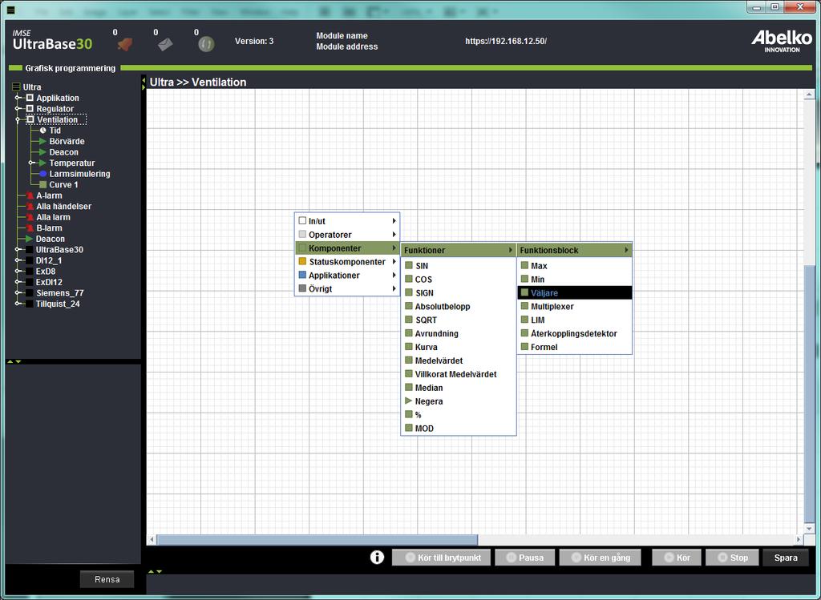Click the 'Ultra >> Ventilation' breadcrumb

pyautogui.click(x=198, y=83)
